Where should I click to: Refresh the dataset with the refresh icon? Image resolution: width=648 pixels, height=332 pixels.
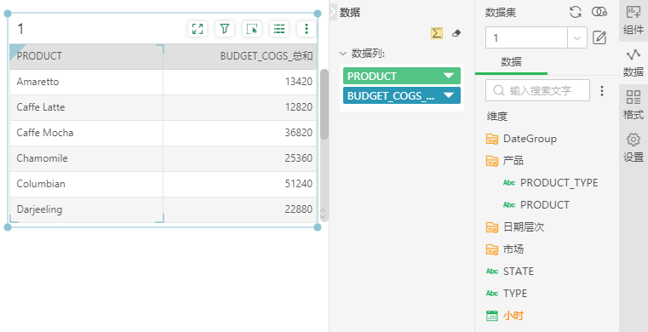pos(576,12)
